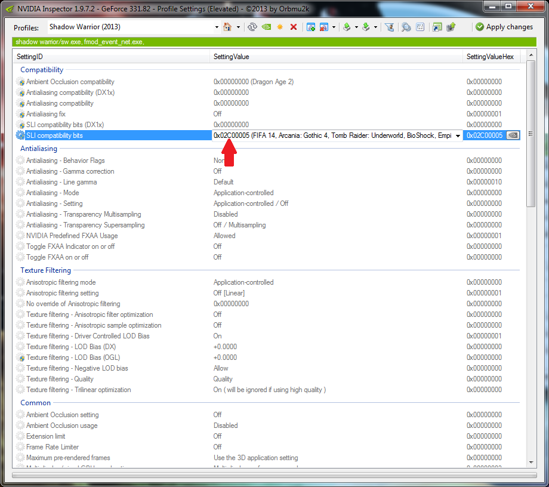Click the vertical scrollbar thumb
This screenshot has width=549, height=487.
click(x=531, y=134)
